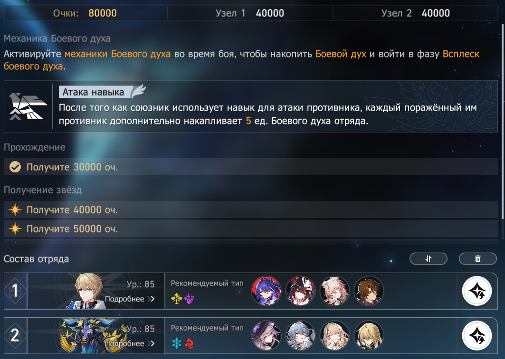Click the swap teams arrows button
The image size is (505, 359).
[x=429, y=259]
